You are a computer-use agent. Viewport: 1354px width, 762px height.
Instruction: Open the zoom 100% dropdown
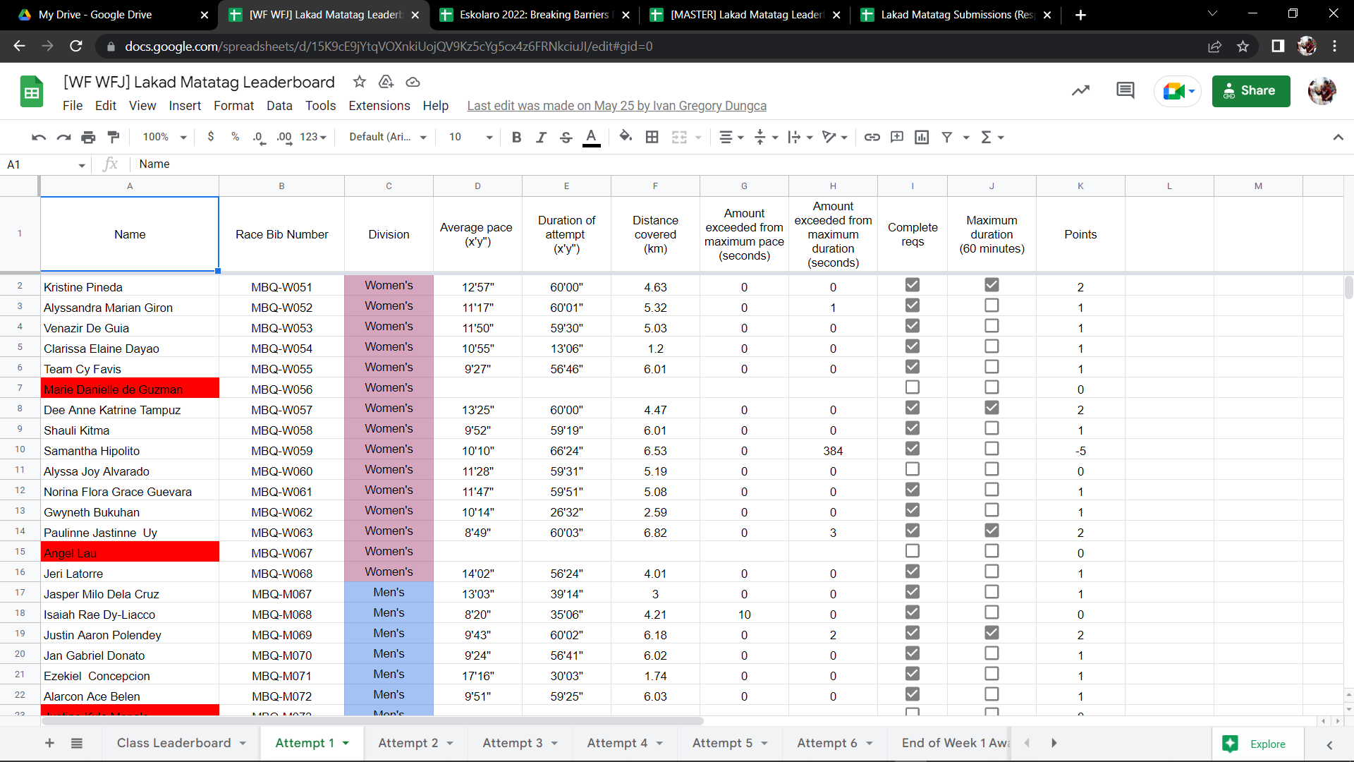click(x=164, y=137)
